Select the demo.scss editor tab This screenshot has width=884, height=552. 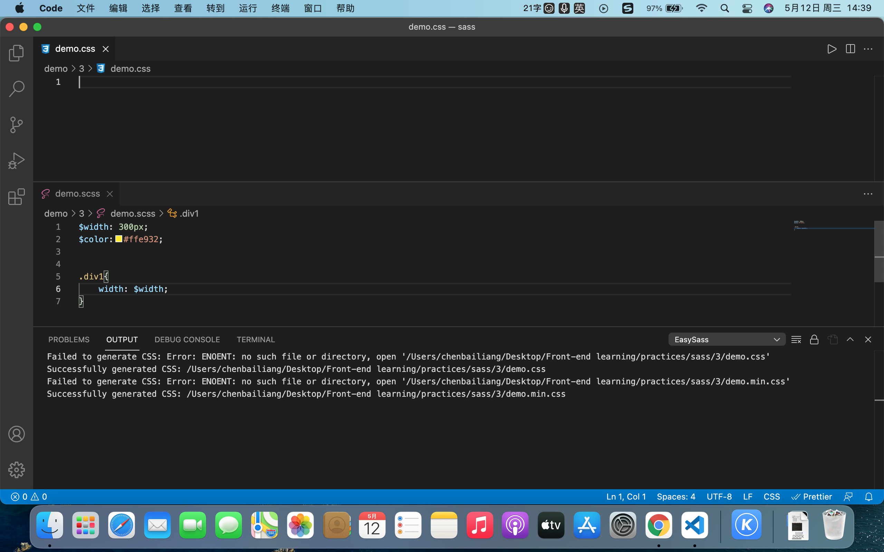[x=76, y=194]
